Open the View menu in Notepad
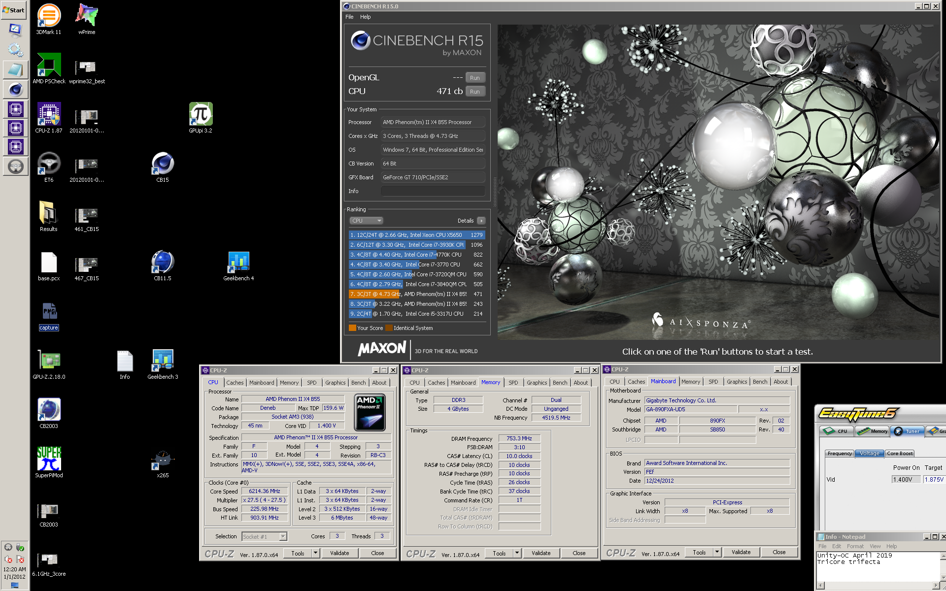Image resolution: width=946 pixels, height=591 pixels. [x=875, y=546]
